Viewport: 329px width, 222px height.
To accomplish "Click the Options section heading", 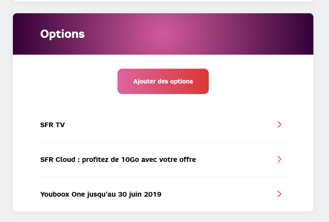I will pyautogui.click(x=62, y=34).
